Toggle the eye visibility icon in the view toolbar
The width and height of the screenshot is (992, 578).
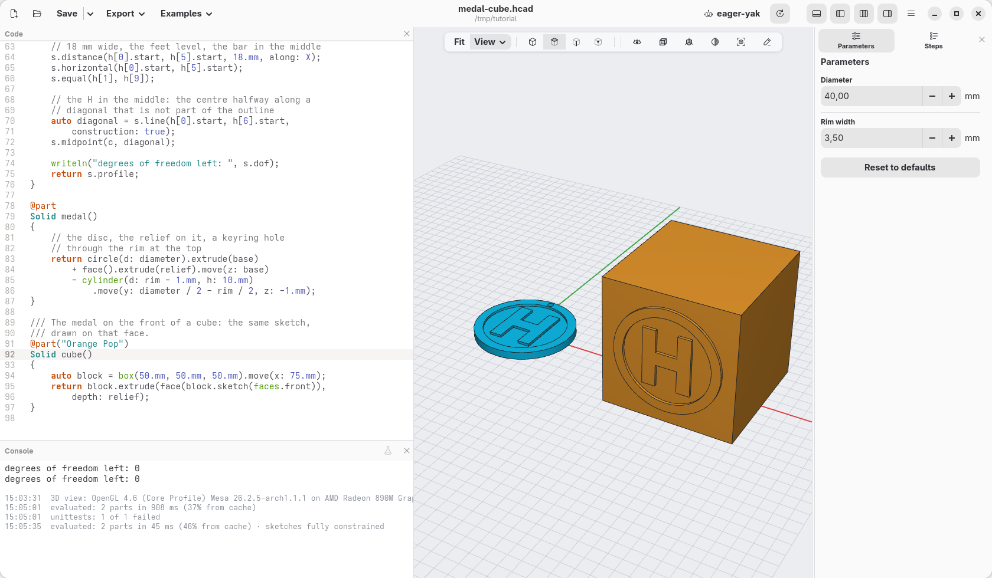click(637, 42)
